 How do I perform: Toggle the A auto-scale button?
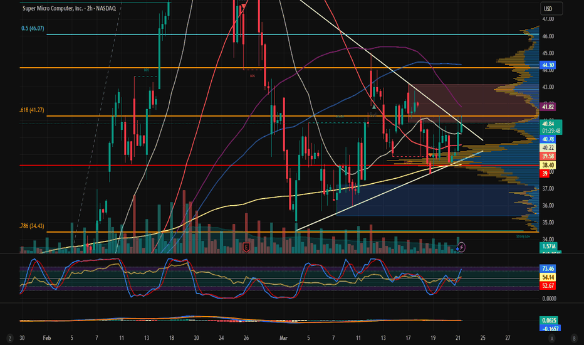tap(552, 338)
